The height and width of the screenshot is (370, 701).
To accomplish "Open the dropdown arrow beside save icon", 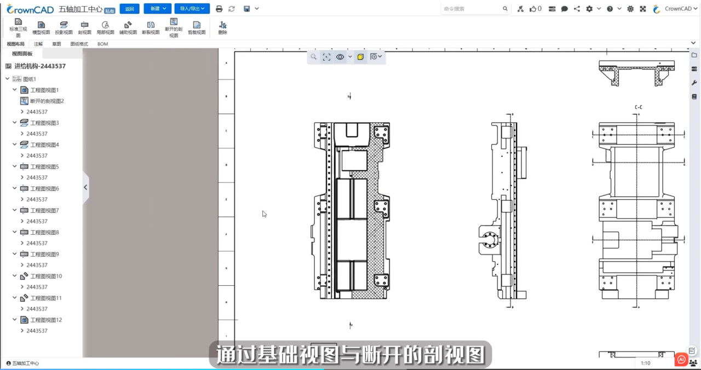I will pos(257,9).
